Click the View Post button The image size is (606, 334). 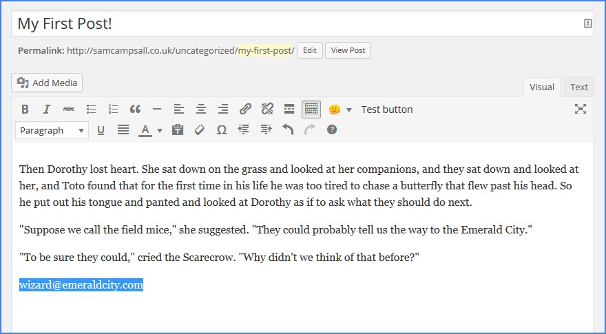[348, 50]
